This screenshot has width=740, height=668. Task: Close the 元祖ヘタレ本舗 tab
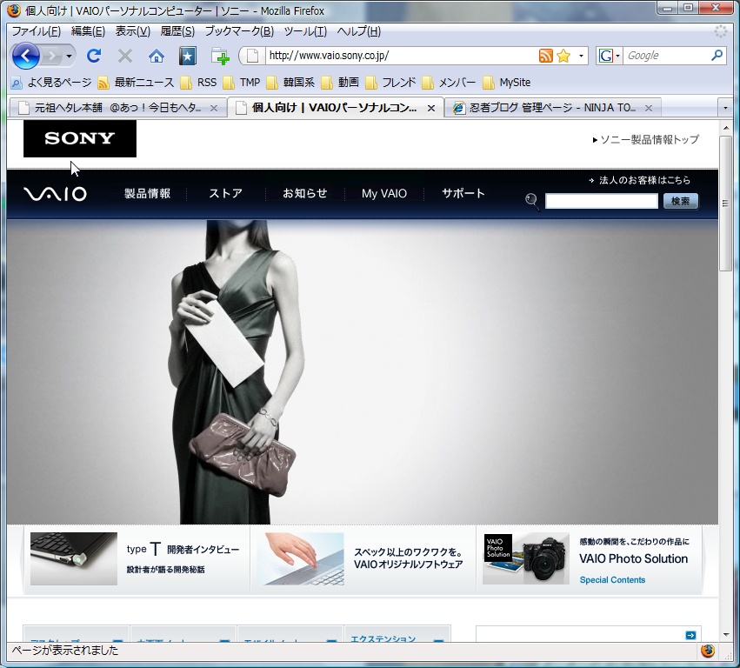[x=214, y=108]
